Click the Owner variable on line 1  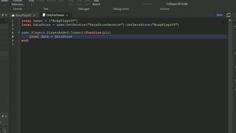pyautogui.click(x=38, y=21)
